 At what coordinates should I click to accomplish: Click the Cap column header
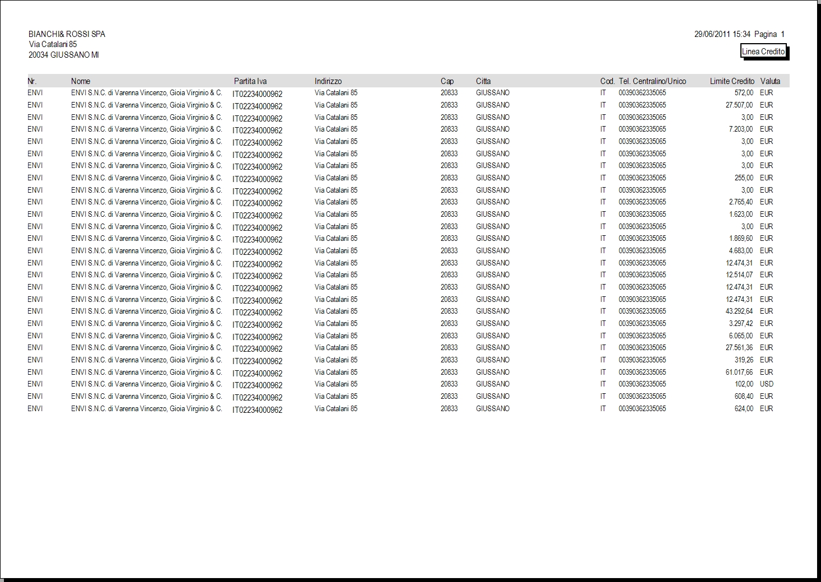click(447, 81)
